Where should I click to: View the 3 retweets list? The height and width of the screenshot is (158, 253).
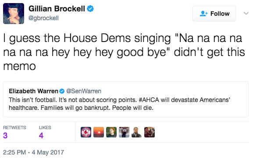pos(14,132)
